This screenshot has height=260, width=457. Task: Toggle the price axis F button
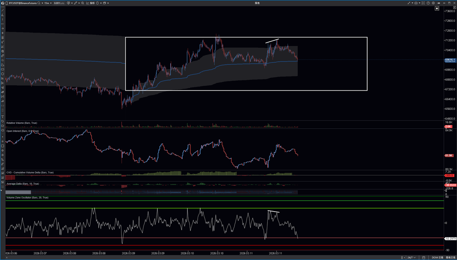coord(455,8)
